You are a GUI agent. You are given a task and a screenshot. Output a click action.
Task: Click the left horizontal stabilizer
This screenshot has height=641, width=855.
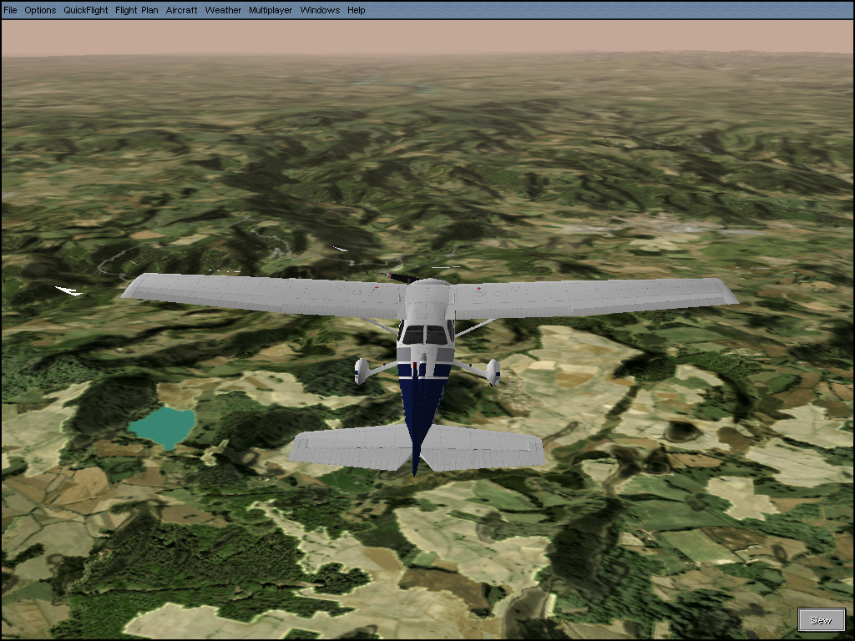point(349,447)
